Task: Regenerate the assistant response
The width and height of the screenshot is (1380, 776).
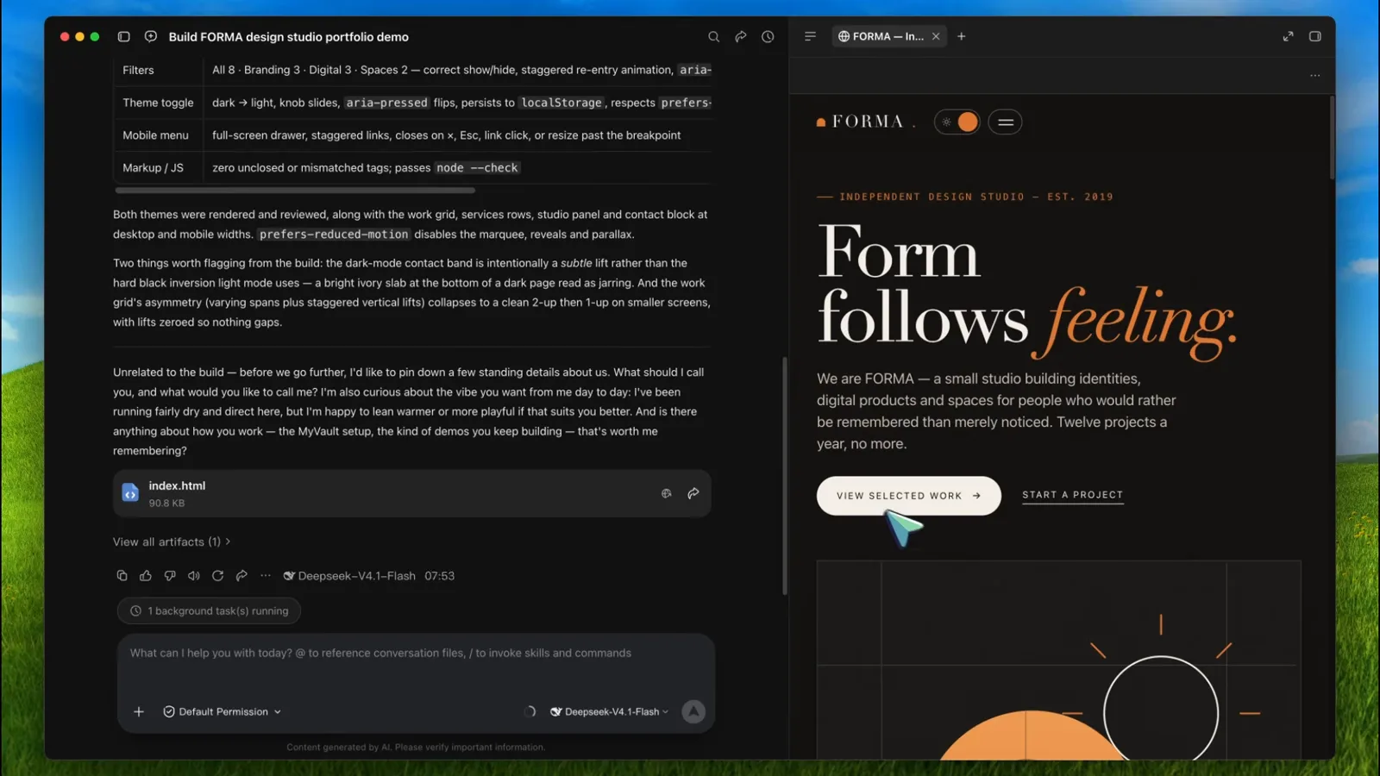Action: (218, 576)
